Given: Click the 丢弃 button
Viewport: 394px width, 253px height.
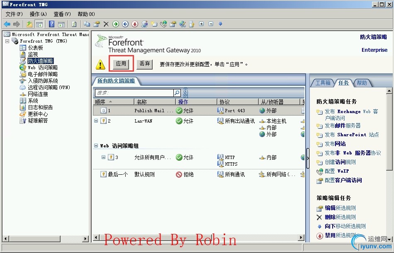Looking at the screenshot, I should coord(145,64).
